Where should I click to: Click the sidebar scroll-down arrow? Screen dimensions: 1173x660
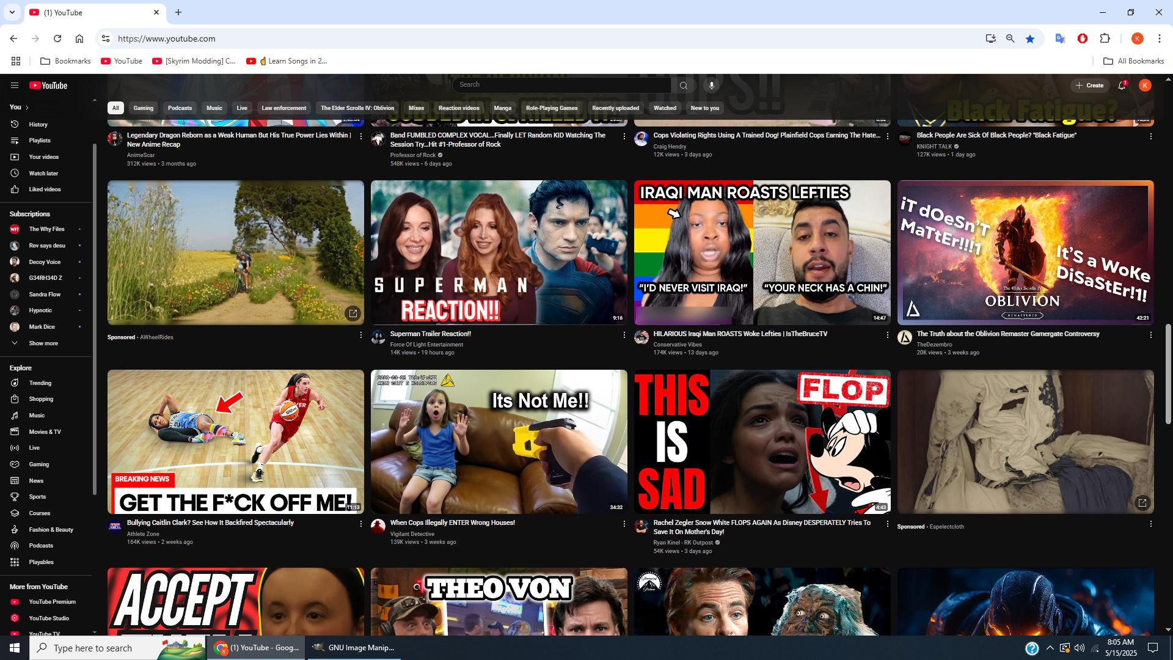click(x=94, y=632)
